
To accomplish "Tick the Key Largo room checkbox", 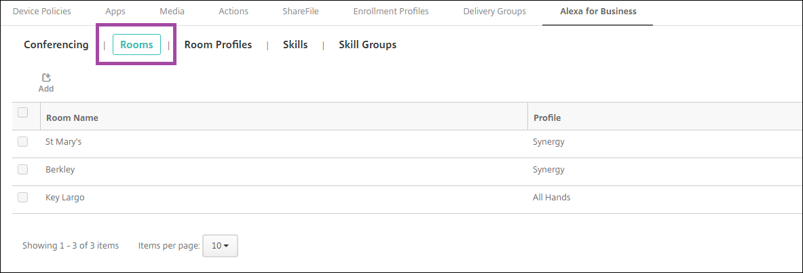I will (23, 197).
